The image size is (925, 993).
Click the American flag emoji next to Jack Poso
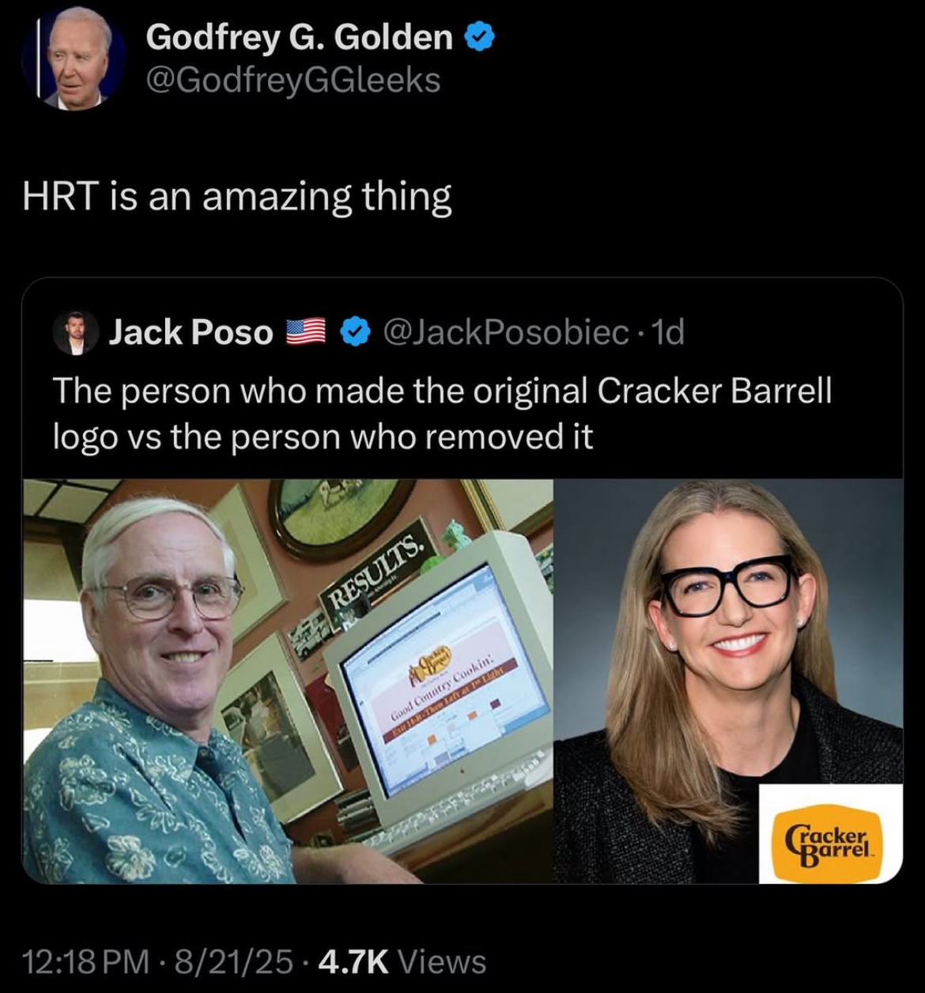[304, 332]
